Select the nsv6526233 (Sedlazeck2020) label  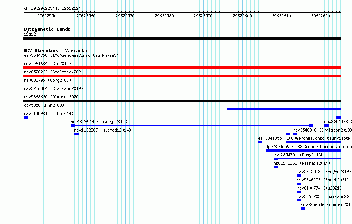click(x=55, y=72)
